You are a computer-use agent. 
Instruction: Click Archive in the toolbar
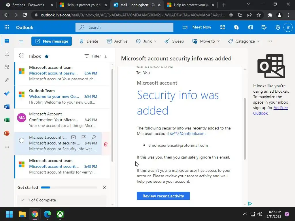coord(117,41)
